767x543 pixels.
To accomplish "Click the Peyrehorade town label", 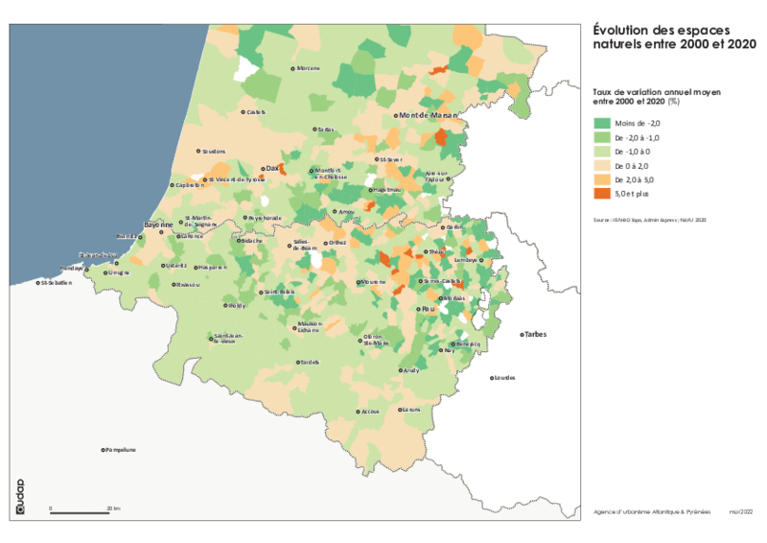I will [x=265, y=218].
